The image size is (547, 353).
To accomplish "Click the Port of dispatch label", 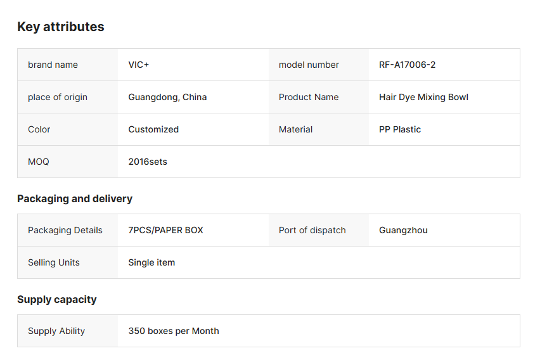I will point(312,230).
